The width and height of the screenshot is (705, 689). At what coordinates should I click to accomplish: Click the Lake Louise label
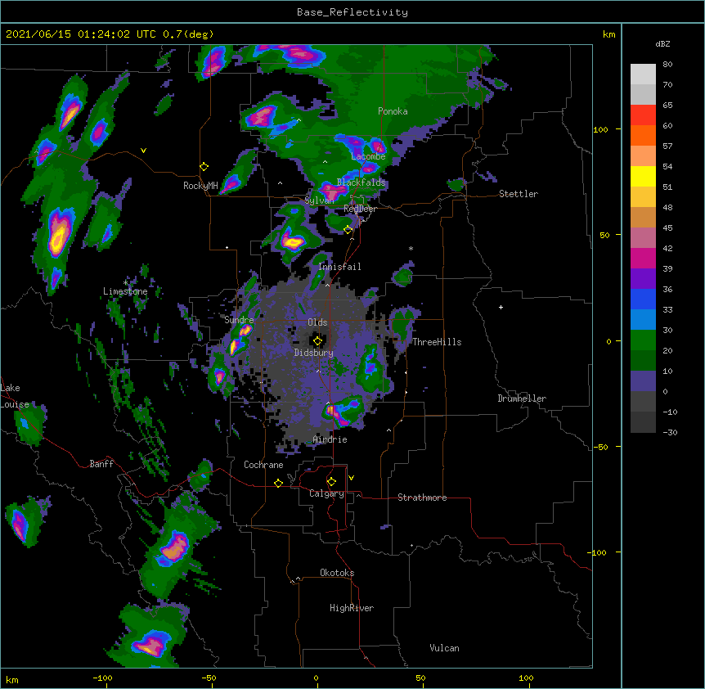[x=15, y=396]
